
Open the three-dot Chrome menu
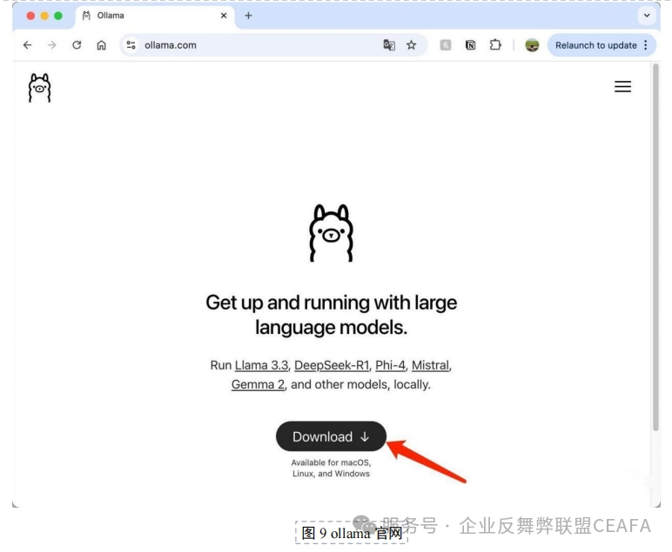[646, 45]
